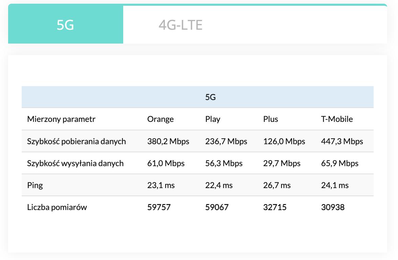Click Play upload speed 56,3 Mbps
Image resolution: width=398 pixels, height=260 pixels.
[224, 163]
